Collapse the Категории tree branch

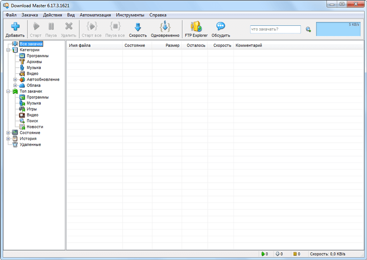(x=8, y=50)
